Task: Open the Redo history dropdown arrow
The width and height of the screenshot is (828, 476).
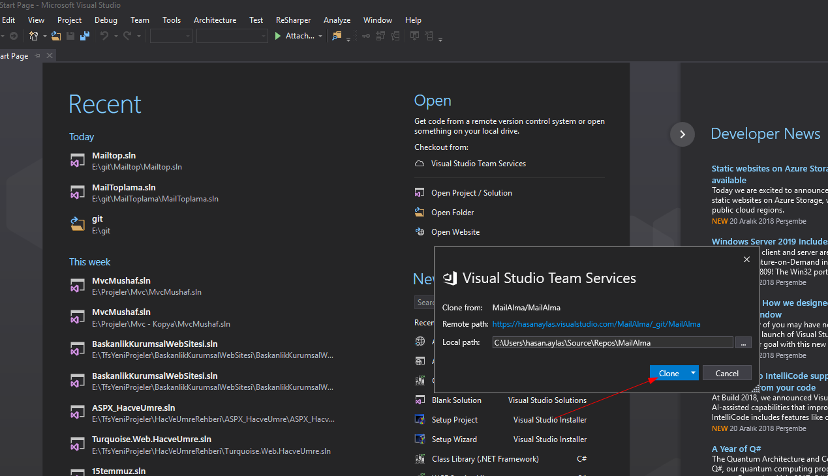Action: tap(138, 37)
